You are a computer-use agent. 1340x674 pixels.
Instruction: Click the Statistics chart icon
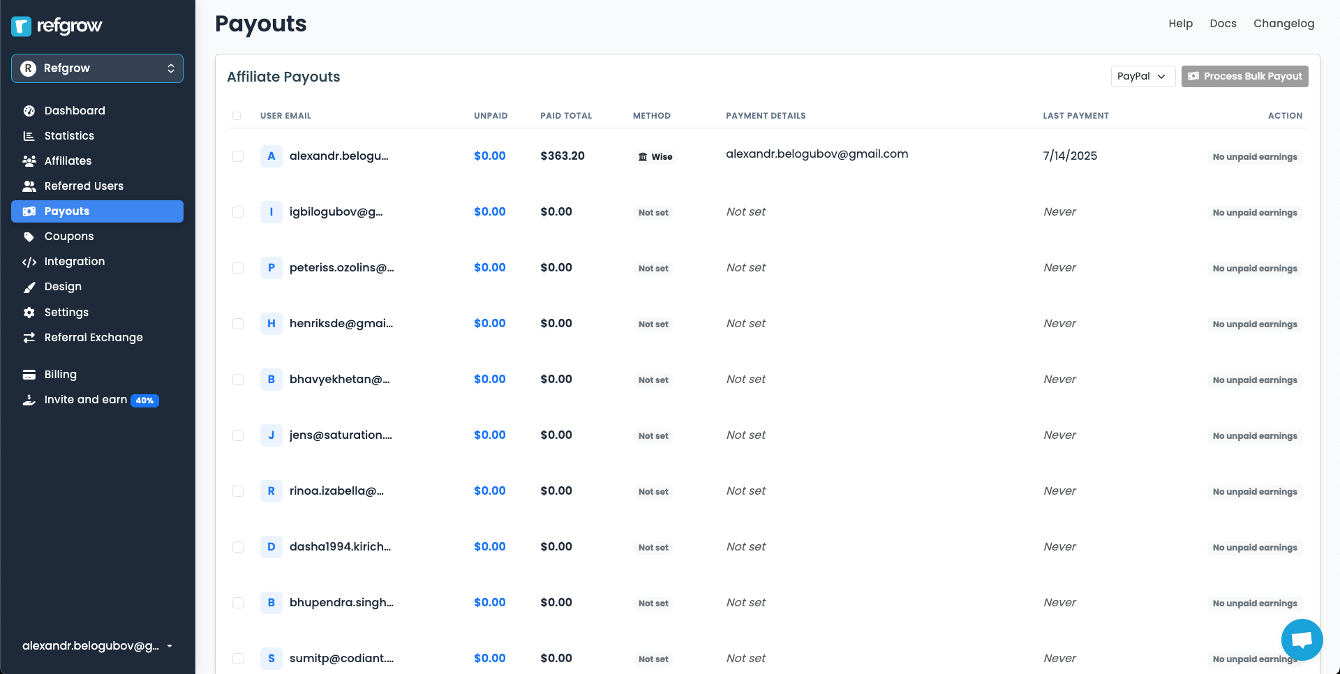point(29,136)
